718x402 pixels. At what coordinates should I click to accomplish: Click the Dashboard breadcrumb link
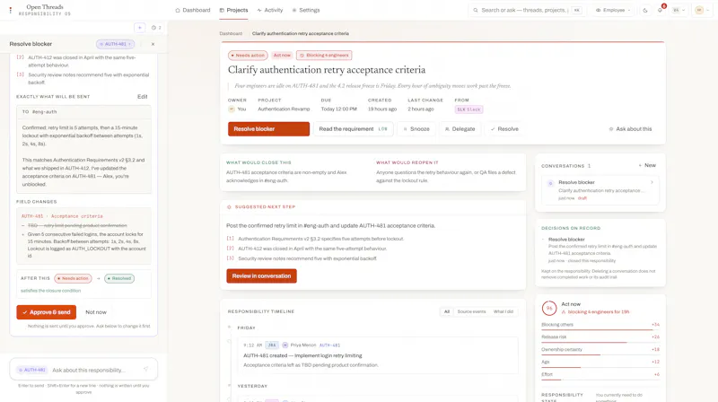(231, 33)
